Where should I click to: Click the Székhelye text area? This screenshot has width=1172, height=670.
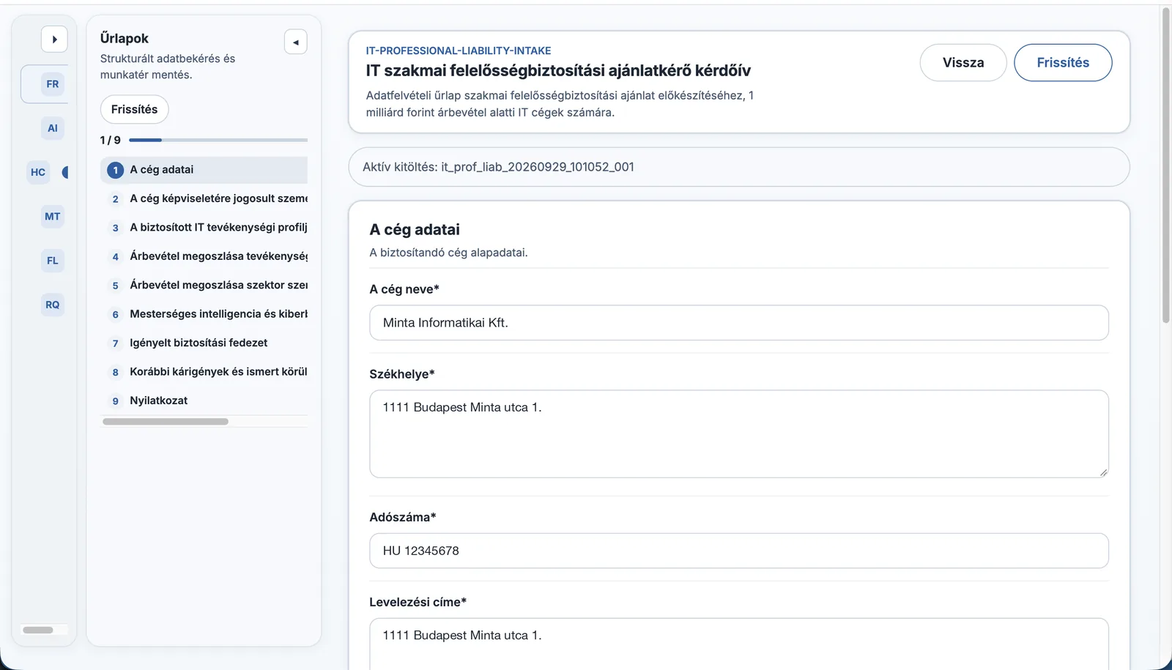point(739,434)
